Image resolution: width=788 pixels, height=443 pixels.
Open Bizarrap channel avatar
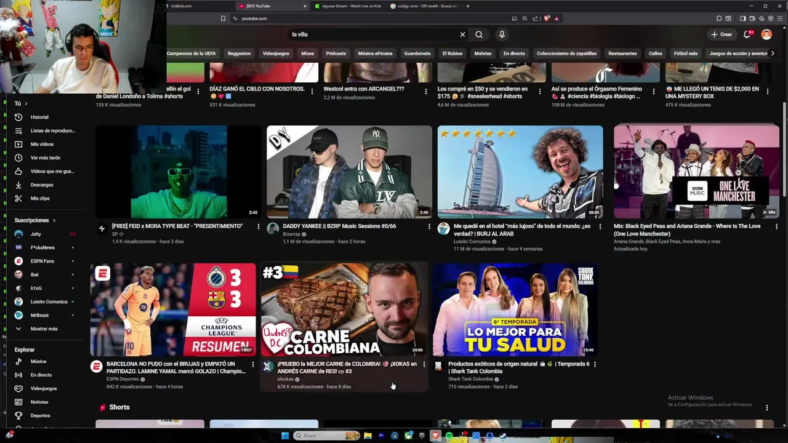point(273,228)
